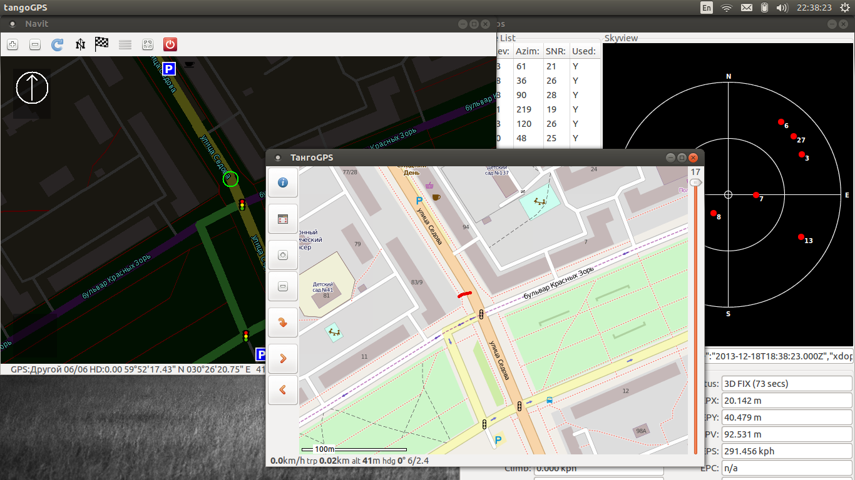Open the En keyboard layout indicator
855x480 pixels.
click(706, 7)
